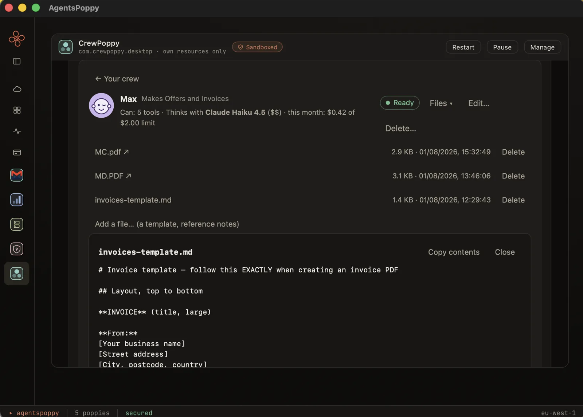Click the MC.pdf size and date text
583x417 pixels.
tap(441, 152)
